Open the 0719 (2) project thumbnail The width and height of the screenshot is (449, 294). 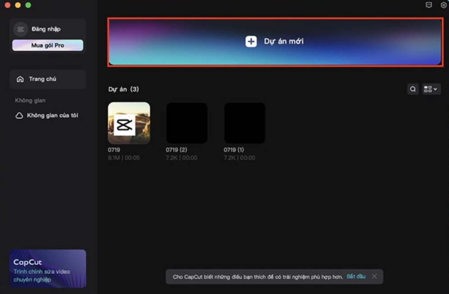click(x=187, y=123)
